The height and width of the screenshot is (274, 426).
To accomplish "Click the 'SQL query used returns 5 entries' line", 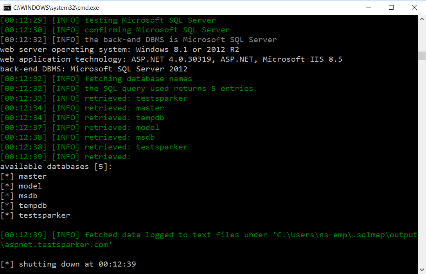I will (x=169, y=89).
